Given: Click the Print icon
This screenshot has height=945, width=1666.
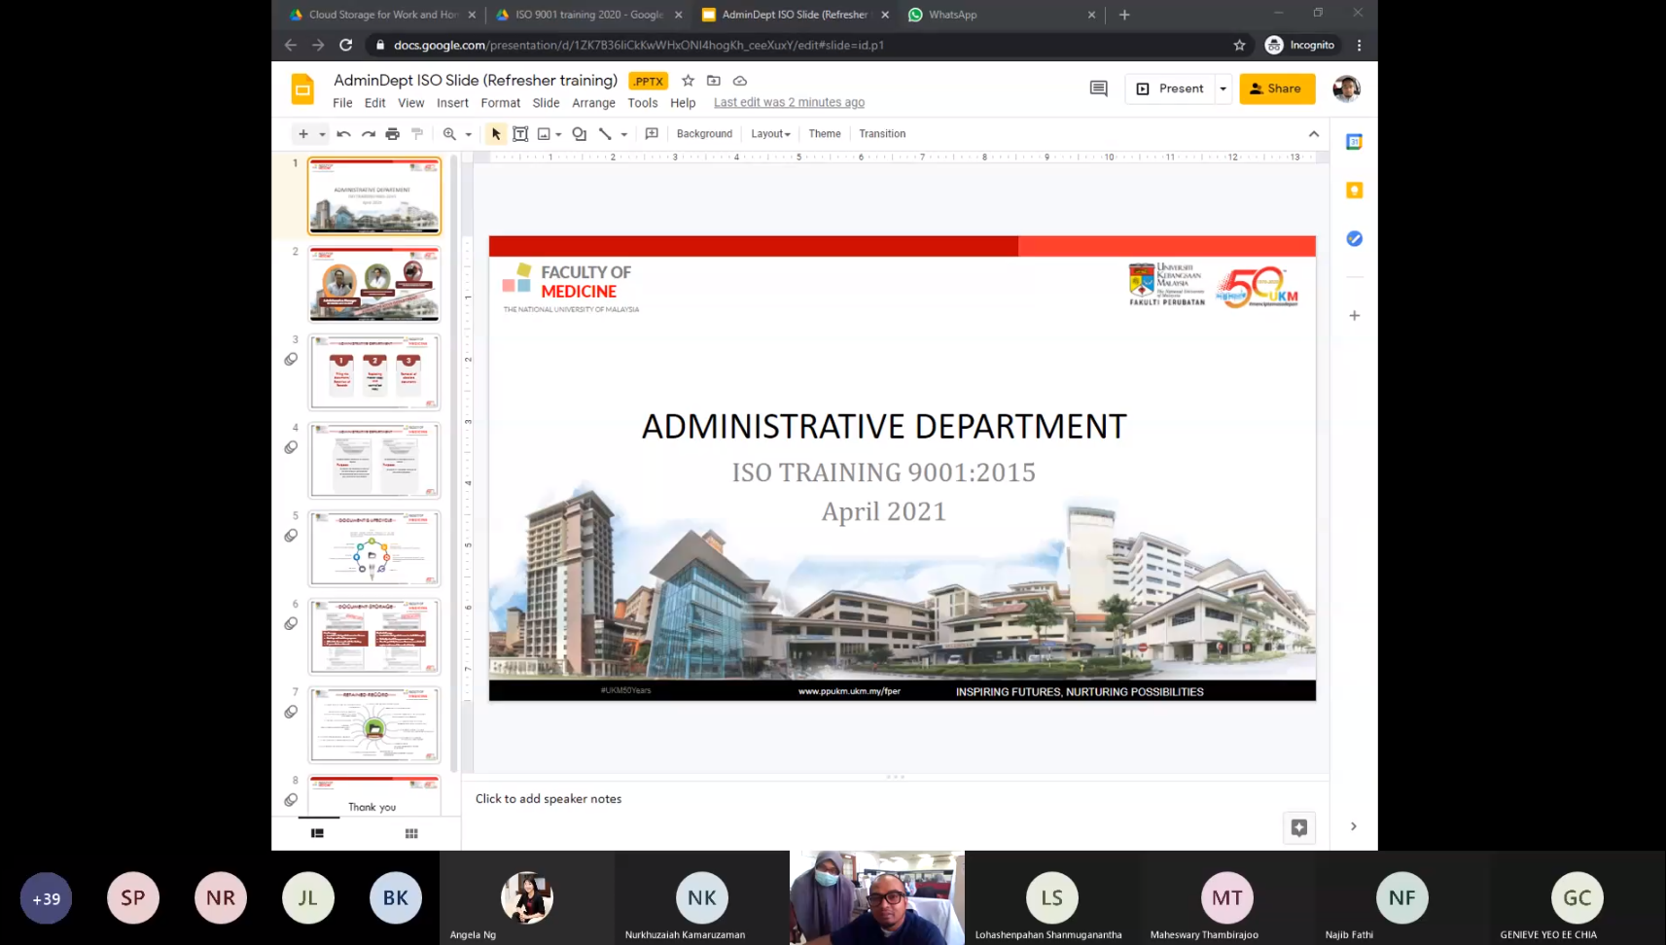Looking at the screenshot, I should point(392,134).
